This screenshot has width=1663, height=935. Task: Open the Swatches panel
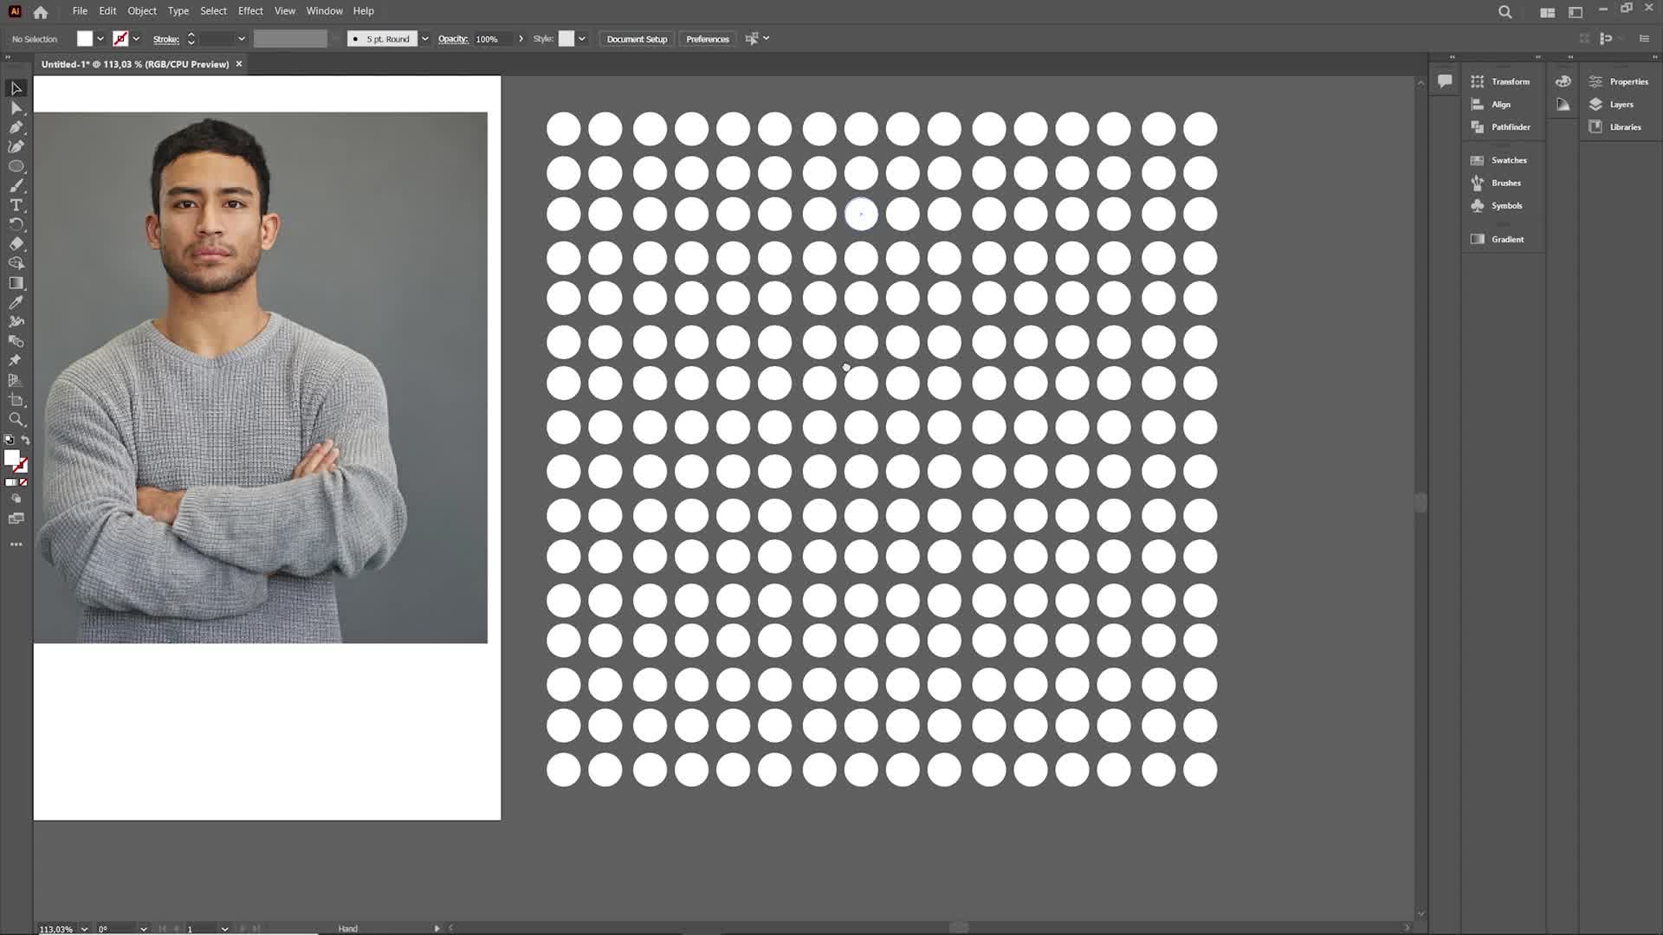tap(1508, 160)
